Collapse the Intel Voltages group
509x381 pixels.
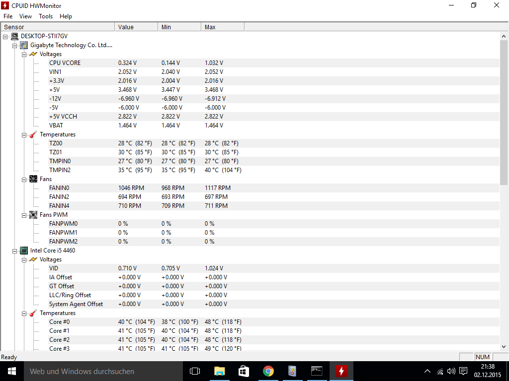coord(24,260)
